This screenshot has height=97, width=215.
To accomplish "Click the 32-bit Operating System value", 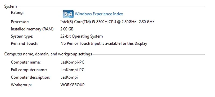I will coord(81,36).
